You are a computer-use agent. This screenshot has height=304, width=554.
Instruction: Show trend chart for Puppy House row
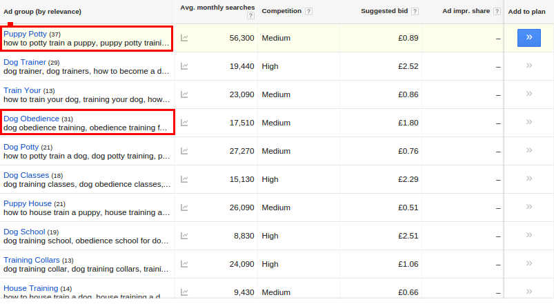tap(184, 207)
